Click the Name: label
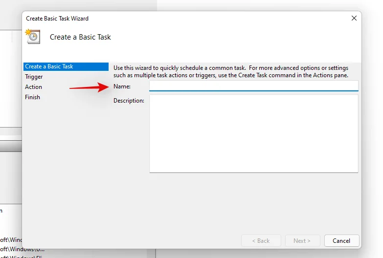The image size is (383, 258). click(x=122, y=86)
